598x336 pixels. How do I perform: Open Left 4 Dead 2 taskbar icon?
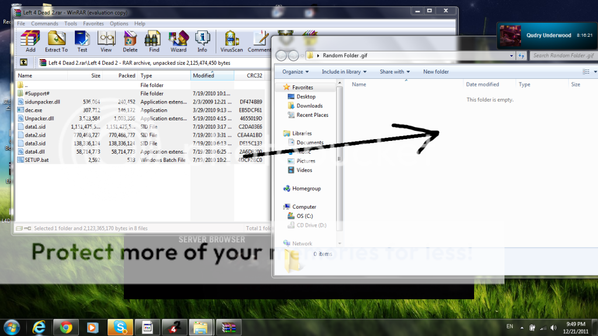[x=174, y=328]
